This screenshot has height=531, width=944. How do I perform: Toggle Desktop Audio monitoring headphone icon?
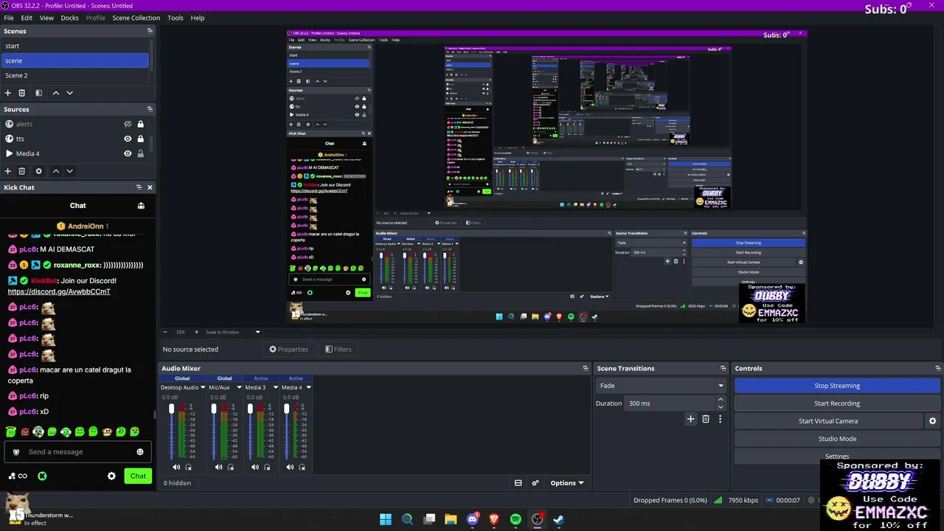(189, 467)
